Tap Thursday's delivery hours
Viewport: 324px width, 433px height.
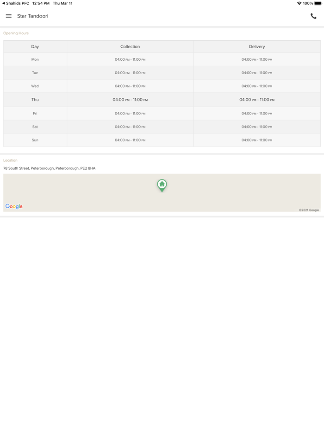257,100
